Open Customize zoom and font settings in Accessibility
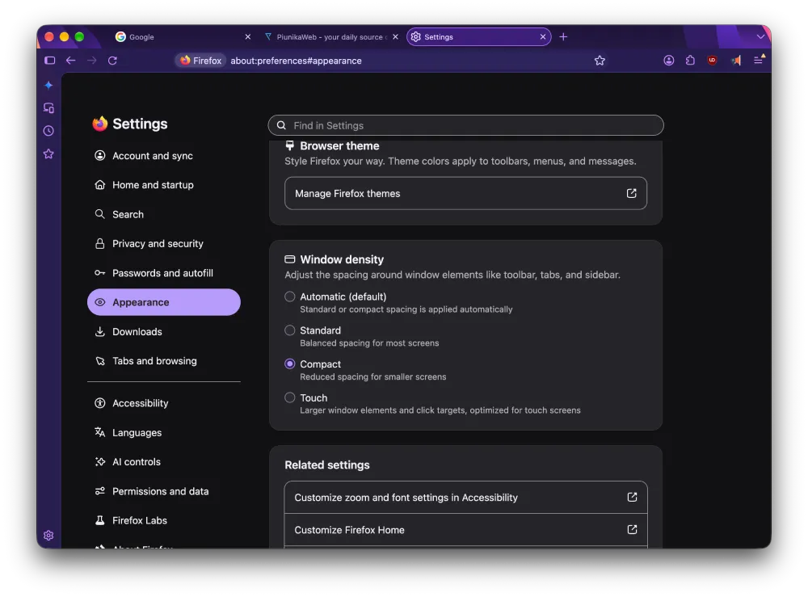This screenshot has width=808, height=597. 465,497
